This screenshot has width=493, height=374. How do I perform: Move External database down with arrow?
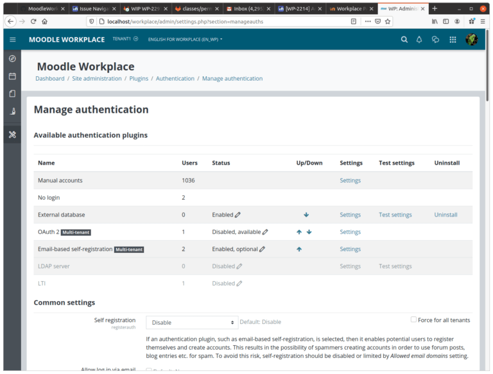[x=306, y=215]
